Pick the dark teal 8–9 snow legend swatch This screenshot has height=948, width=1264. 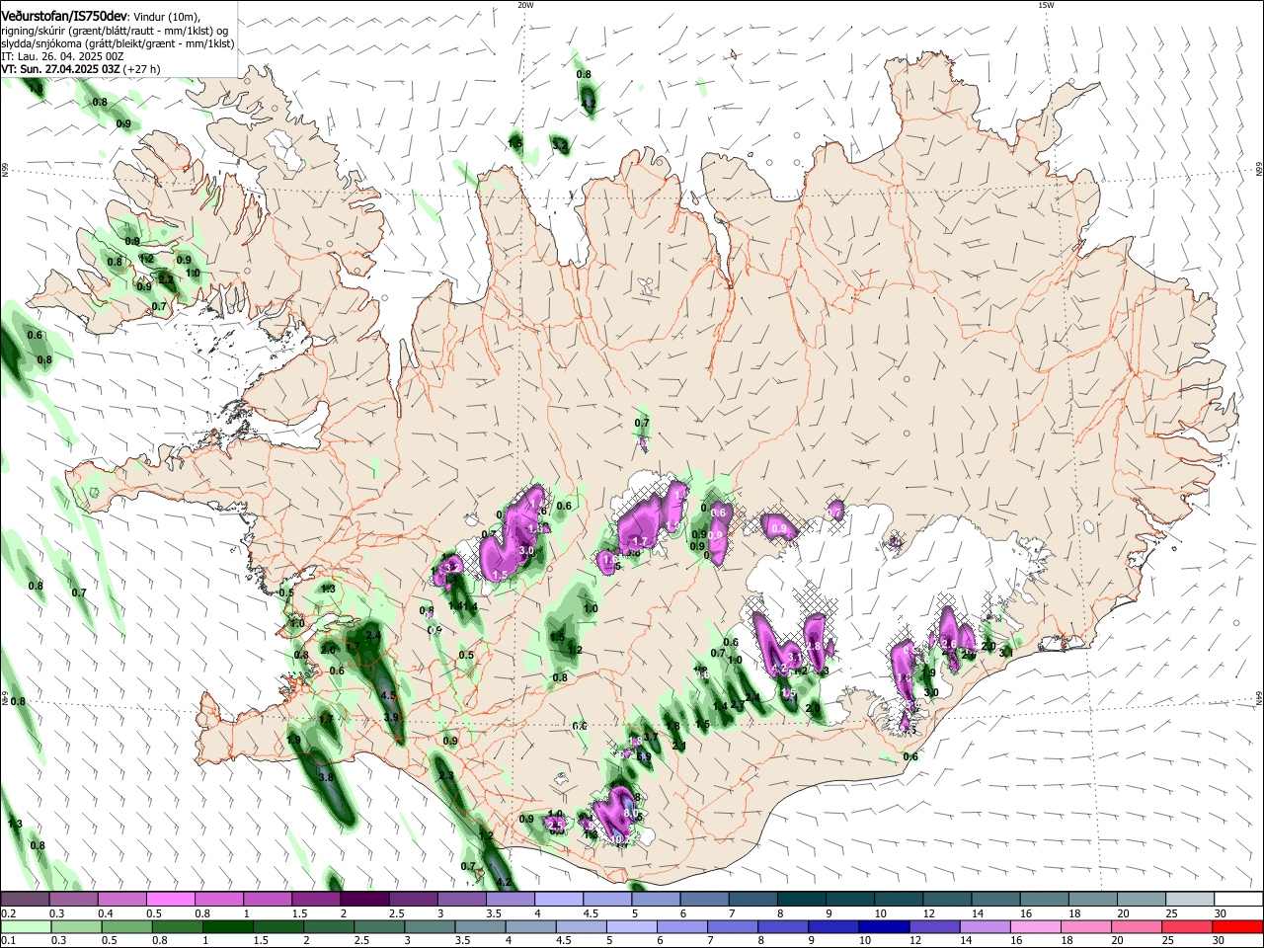[801, 900]
